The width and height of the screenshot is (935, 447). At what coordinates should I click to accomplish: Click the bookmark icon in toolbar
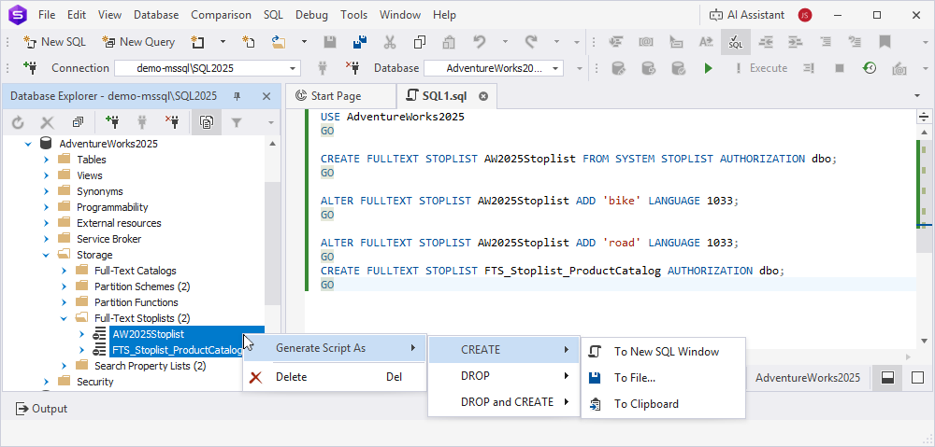pos(885,42)
